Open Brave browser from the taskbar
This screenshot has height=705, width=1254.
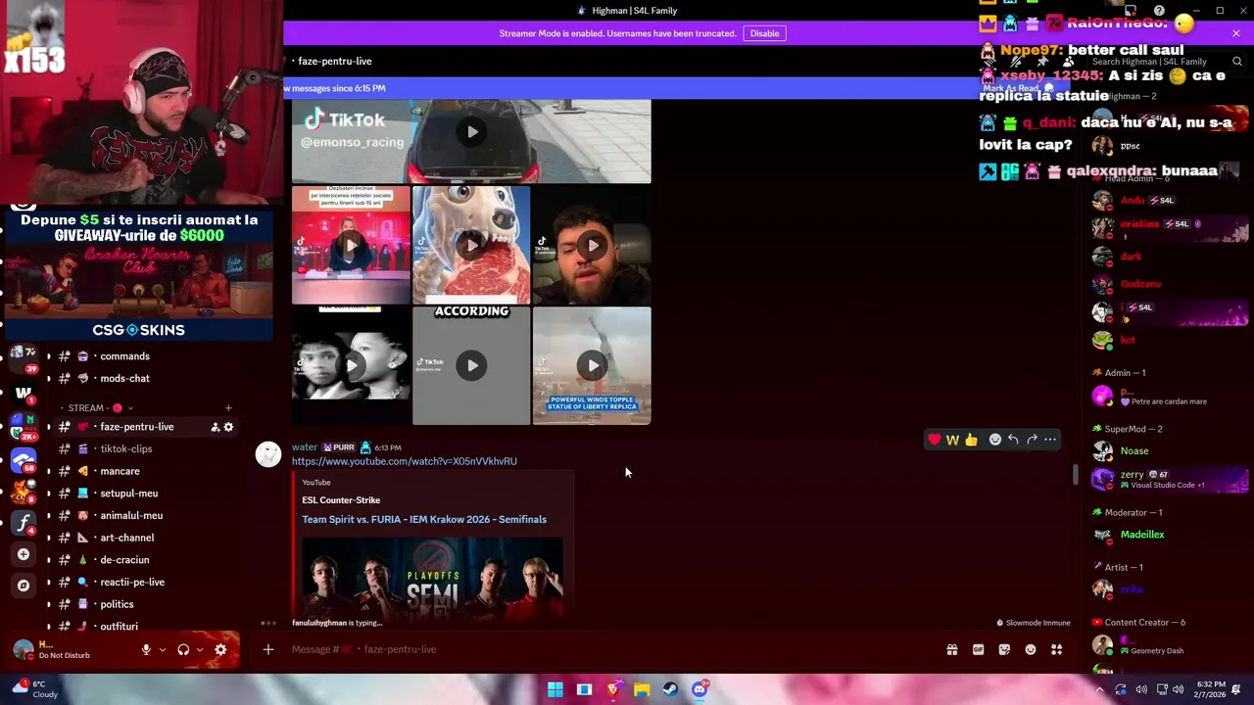[613, 689]
